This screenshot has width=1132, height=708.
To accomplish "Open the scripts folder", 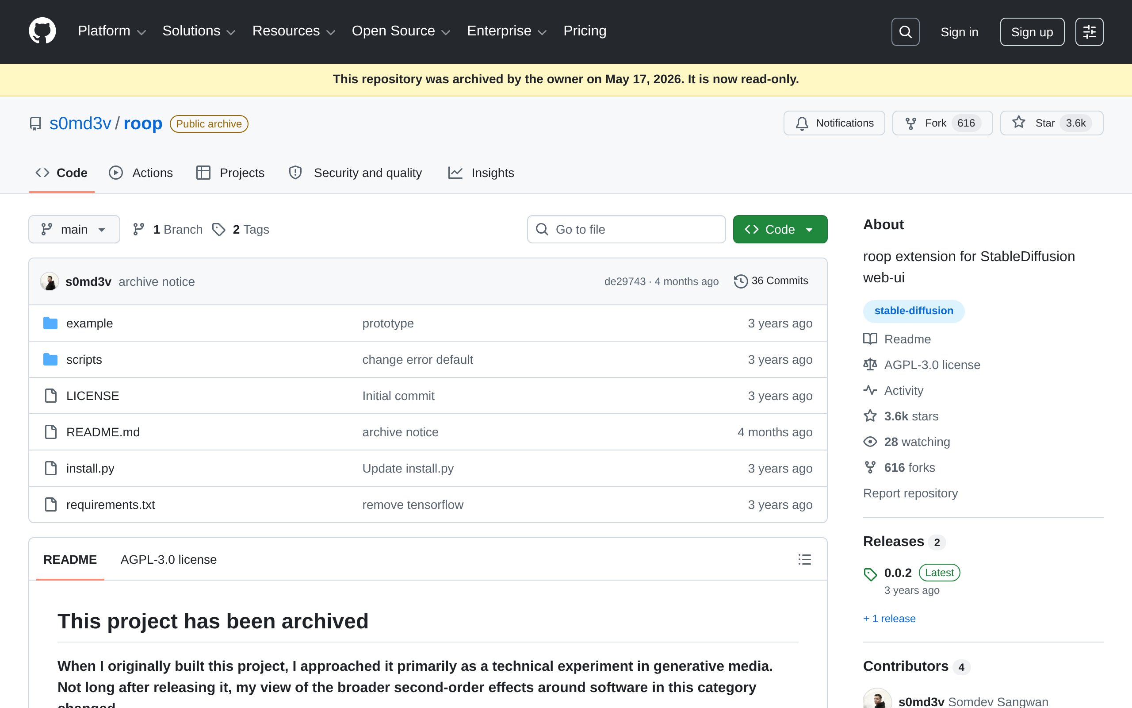I will [x=84, y=360].
